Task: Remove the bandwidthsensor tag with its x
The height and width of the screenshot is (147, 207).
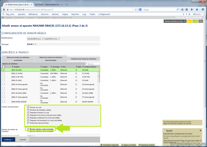Action: click(42, 39)
